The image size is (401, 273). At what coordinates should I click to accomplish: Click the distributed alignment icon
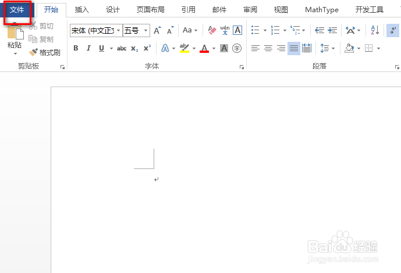click(307, 48)
